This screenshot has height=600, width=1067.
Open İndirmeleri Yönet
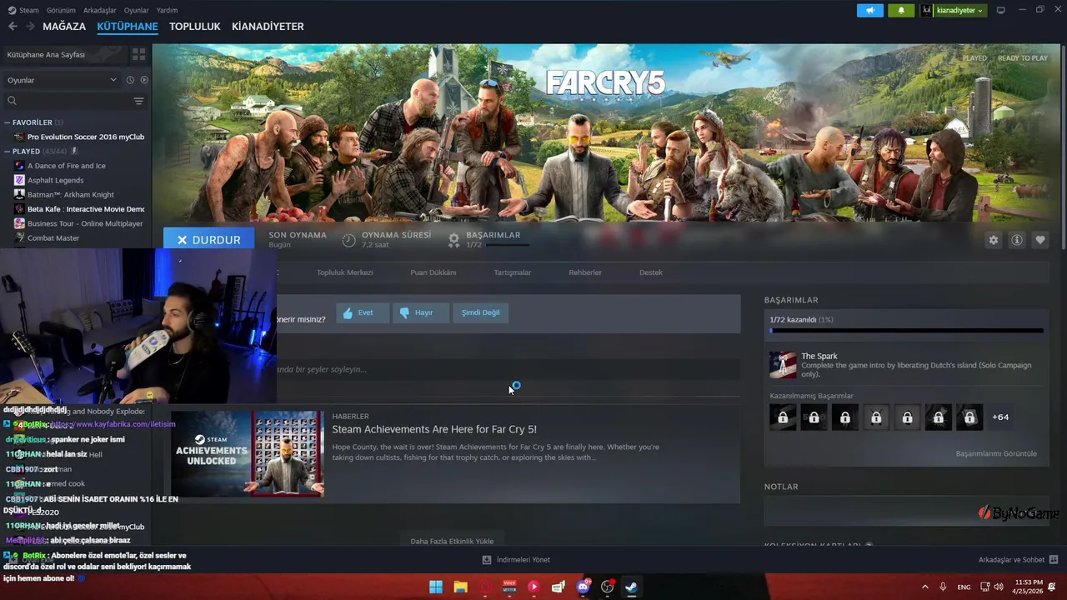[x=516, y=560]
